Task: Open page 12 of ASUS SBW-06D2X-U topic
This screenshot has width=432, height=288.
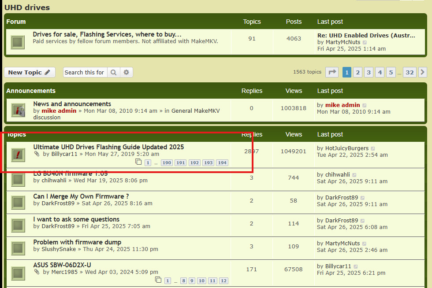Action: click(x=223, y=281)
